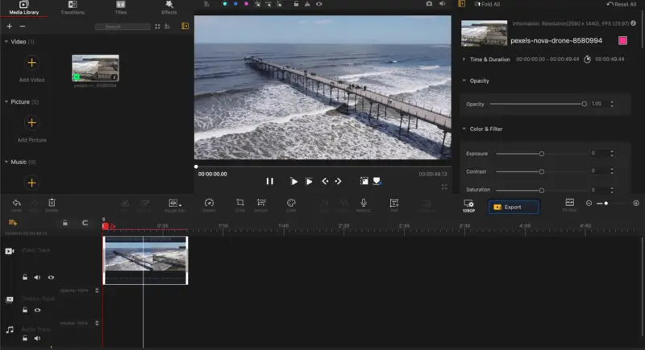Click the information icon next to resolution
This screenshot has width=645, height=350.
tap(634, 23)
